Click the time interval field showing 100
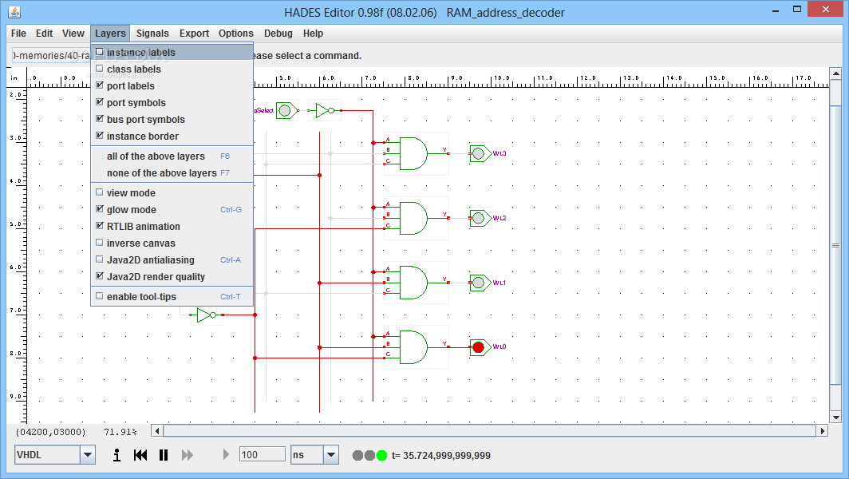Screen dimensions: 849x479 click(x=262, y=454)
